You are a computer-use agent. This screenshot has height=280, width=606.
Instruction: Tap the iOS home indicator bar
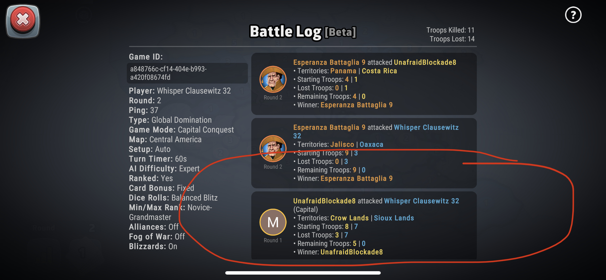(303, 273)
